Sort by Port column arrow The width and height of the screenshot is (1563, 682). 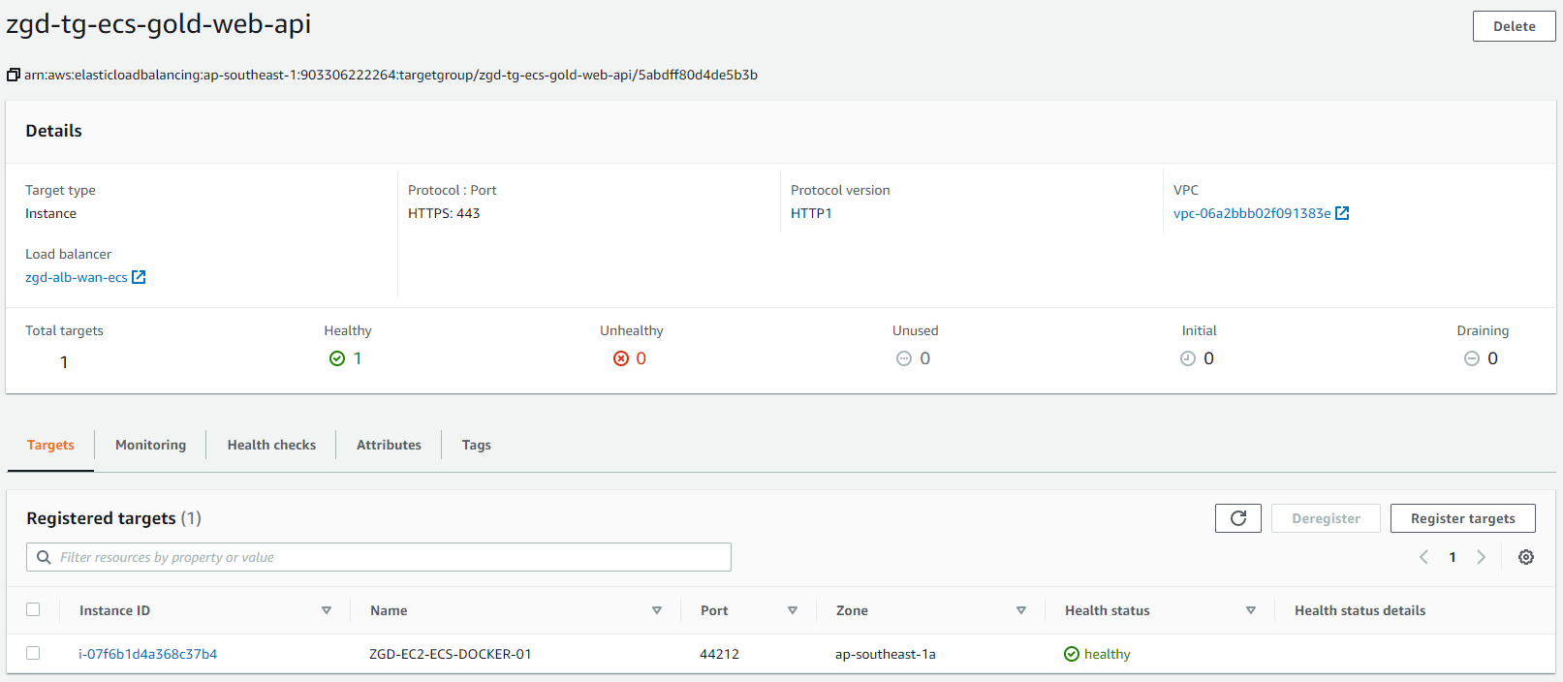(x=793, y=610)
